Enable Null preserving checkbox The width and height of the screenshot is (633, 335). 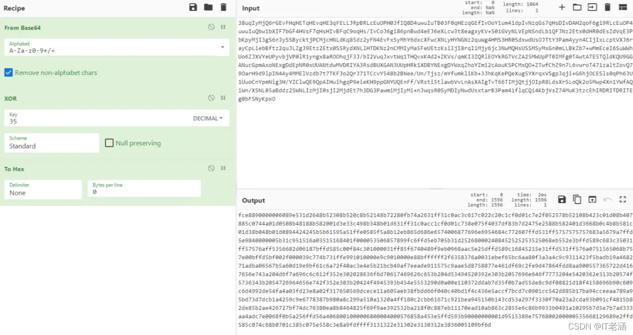109,143
